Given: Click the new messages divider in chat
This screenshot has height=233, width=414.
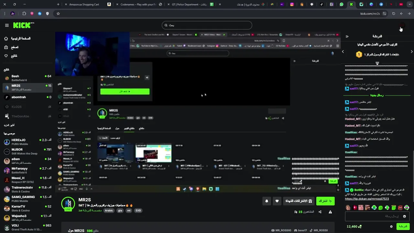Looking at the screenshot, I should coord(377,95).
